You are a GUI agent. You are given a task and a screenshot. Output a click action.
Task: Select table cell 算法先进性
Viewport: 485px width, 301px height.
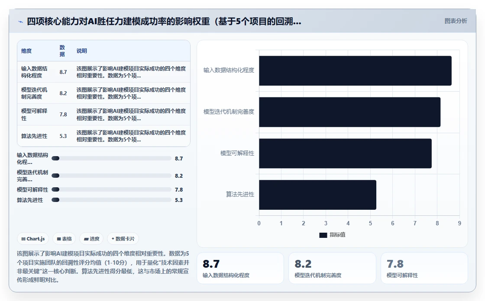click(x=34, y=136)
